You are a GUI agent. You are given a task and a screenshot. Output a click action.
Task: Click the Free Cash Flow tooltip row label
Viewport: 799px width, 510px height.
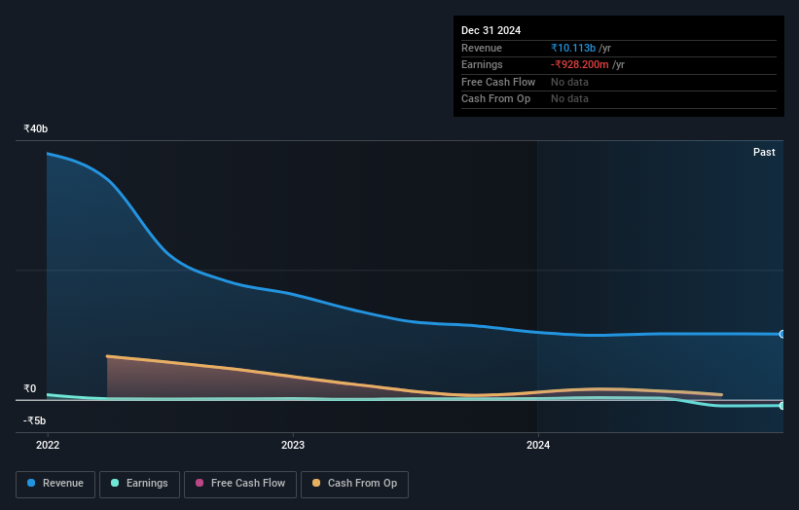498,82
